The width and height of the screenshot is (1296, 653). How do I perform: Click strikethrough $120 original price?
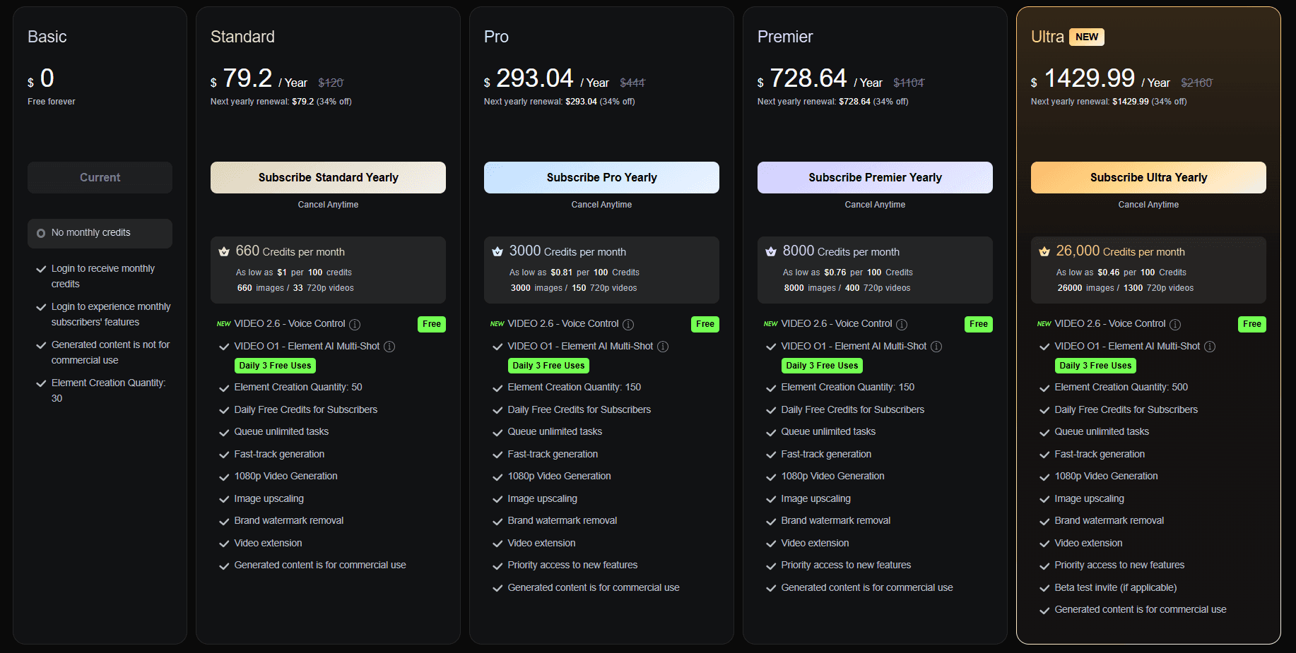pyautogui.click(x=331, y=83)
